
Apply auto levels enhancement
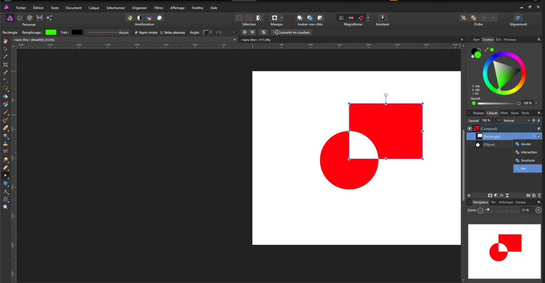pos(129,18)
